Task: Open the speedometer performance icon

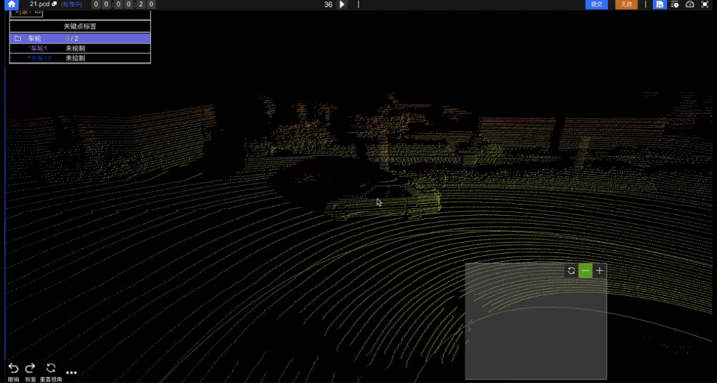Action: (x=689, y=4)
